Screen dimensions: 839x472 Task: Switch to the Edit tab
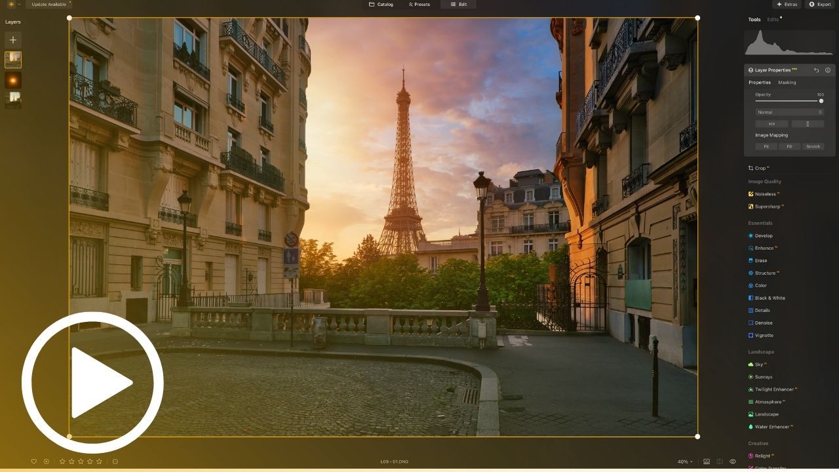point(458,5)
